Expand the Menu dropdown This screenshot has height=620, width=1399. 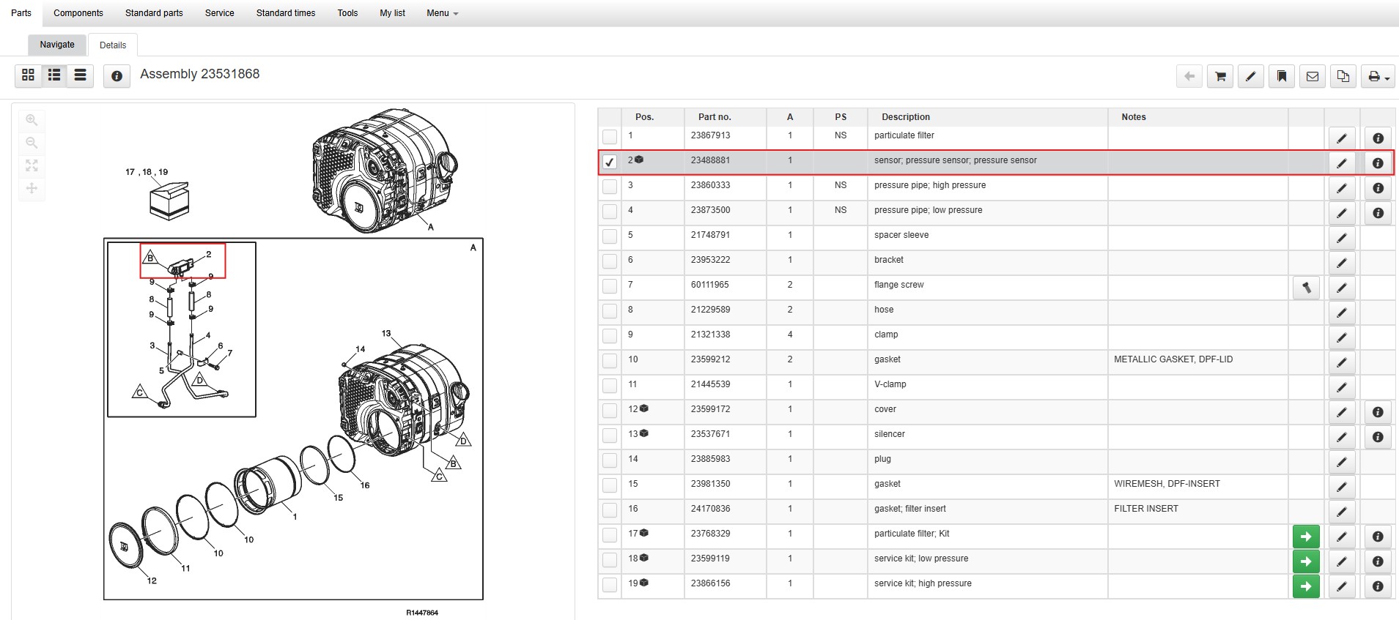pyautogui.click(x=443, y=13)
